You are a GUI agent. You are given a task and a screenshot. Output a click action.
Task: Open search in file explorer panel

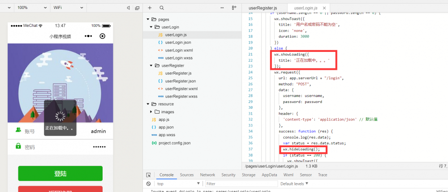pos(161,8)
